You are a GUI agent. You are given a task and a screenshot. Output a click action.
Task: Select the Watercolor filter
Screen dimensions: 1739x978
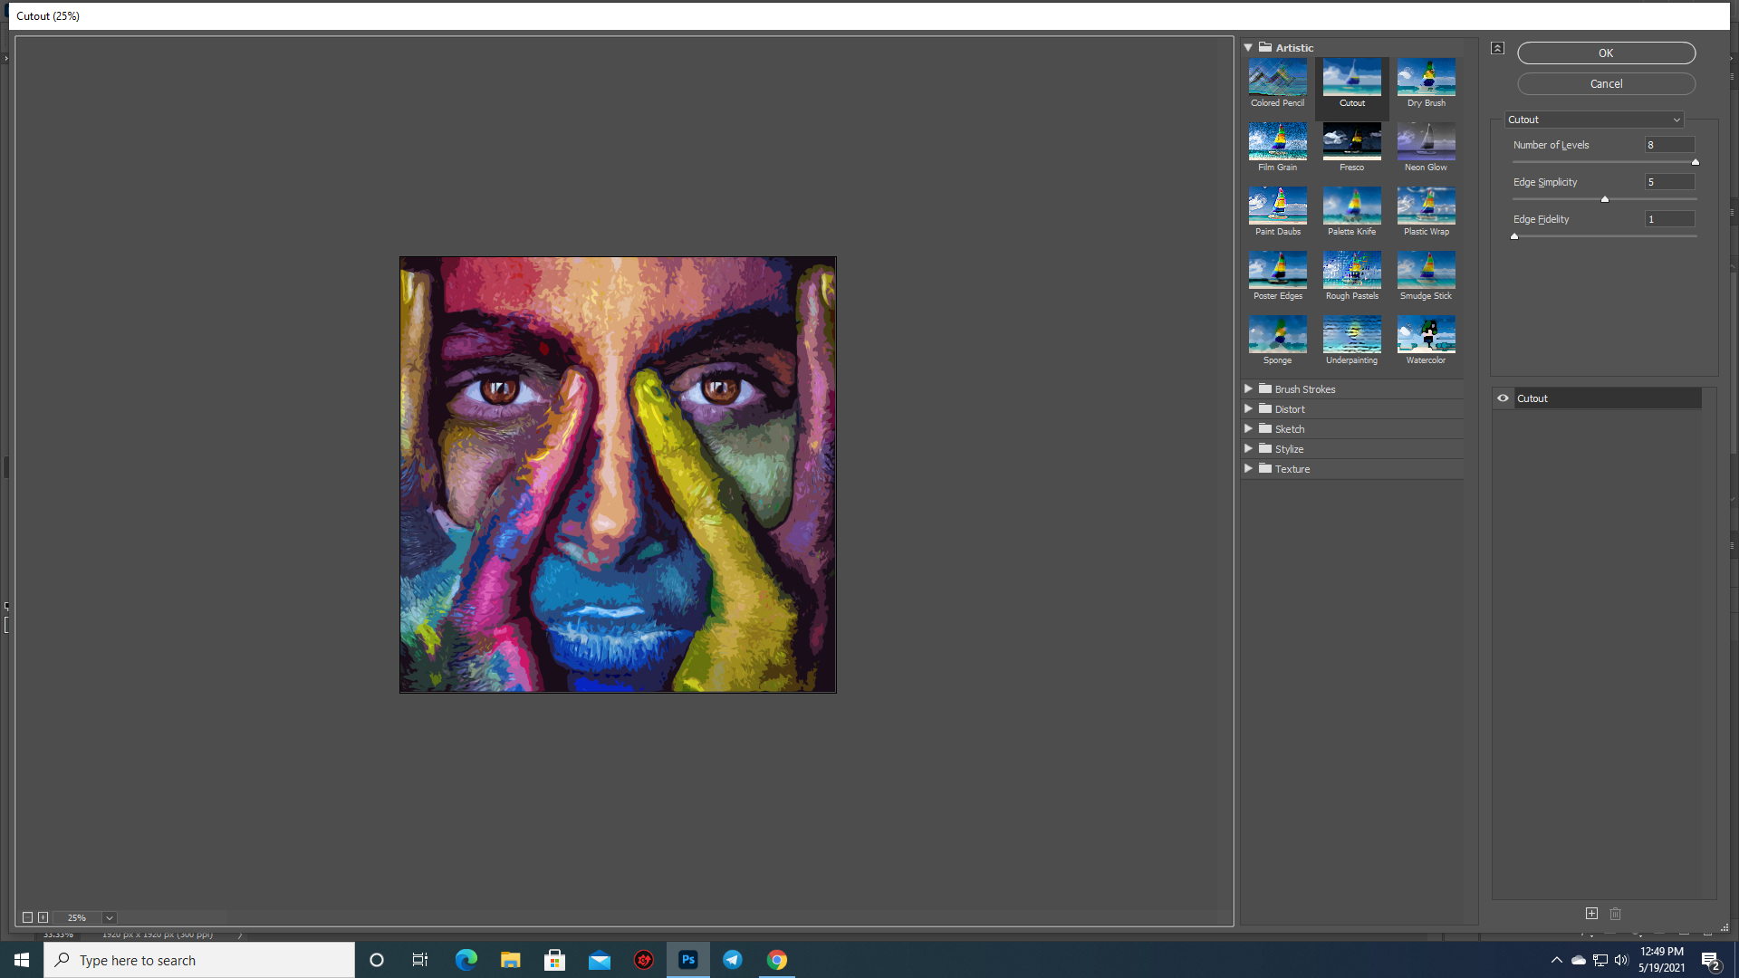click(1426, 340)
